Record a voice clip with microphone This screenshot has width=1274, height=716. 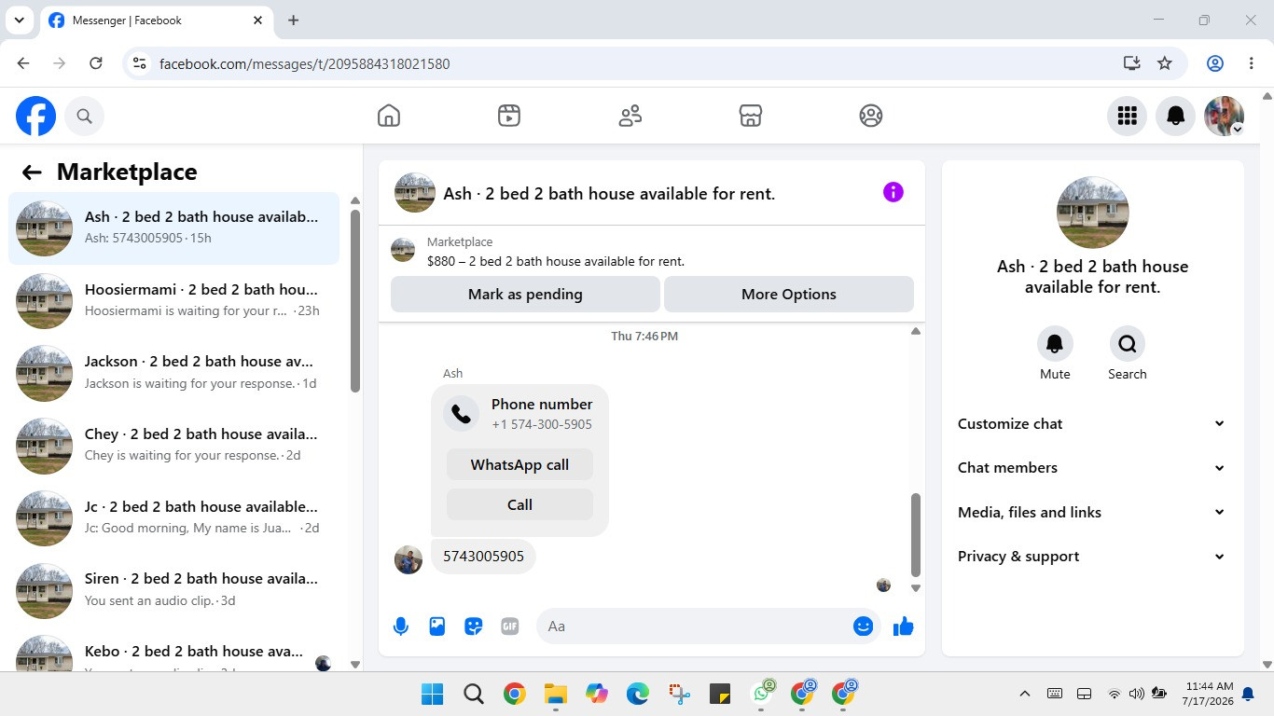[x=401, y=626]
